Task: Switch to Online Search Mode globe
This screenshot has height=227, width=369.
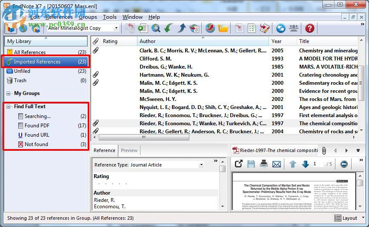Action: [23, 28]
